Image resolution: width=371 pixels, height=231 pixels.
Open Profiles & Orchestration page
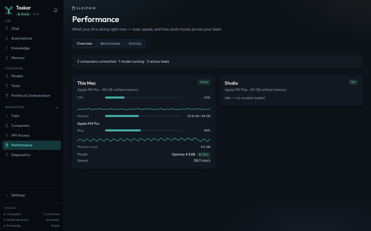32,96
